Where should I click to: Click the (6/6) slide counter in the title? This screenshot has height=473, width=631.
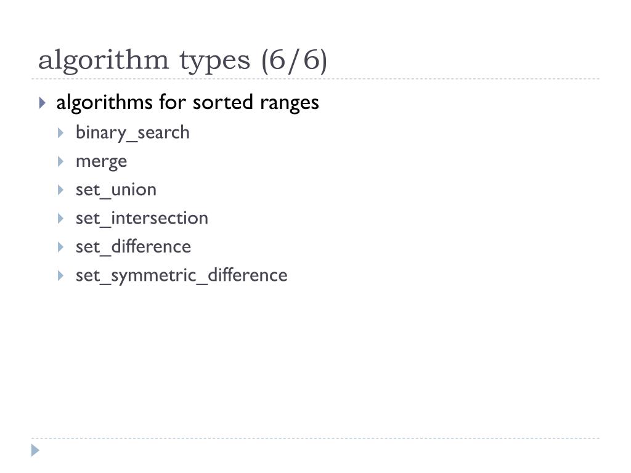point(294,62)
